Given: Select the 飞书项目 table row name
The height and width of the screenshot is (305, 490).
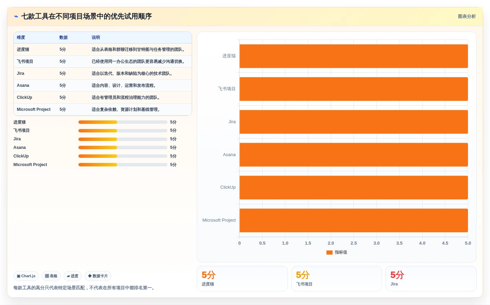Looking at the screenshot, I should click(25, 61).
